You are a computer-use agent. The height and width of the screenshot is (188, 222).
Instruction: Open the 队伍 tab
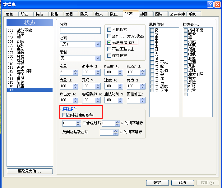point(116,14)
